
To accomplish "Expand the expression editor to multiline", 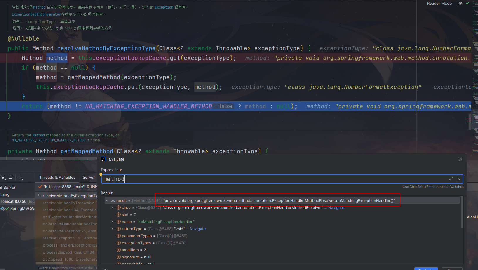I will coord(451,179).
